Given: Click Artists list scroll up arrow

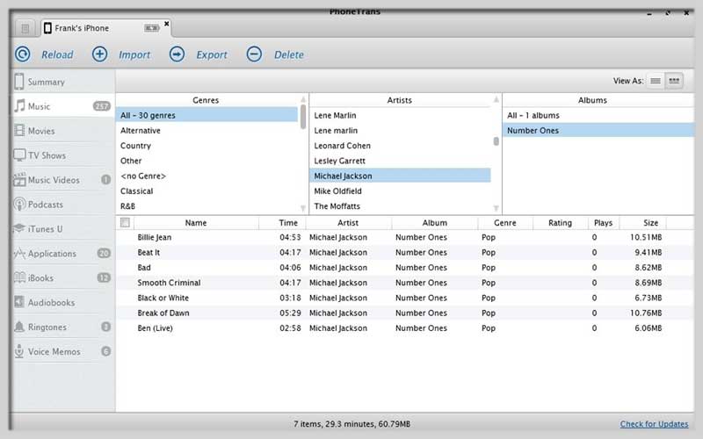Looking at the screenshot, I should tap(496, 99).
